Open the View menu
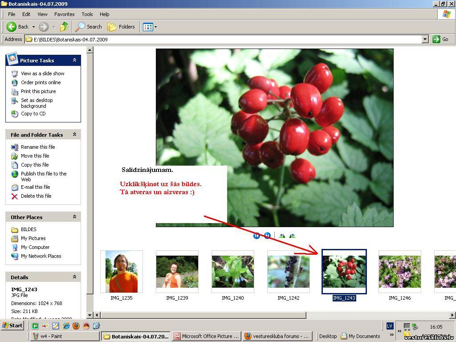The height and width of the screenshot is (342, 456). [42, 14]
